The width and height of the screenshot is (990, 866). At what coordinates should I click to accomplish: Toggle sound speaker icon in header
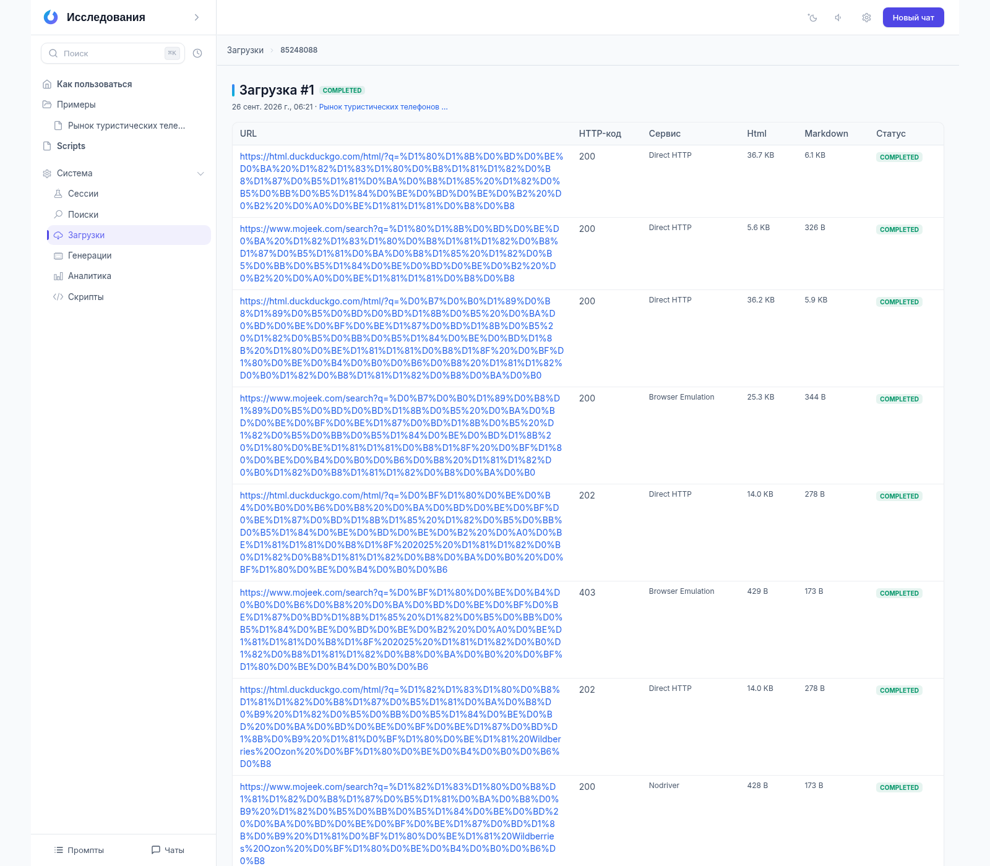838,17
